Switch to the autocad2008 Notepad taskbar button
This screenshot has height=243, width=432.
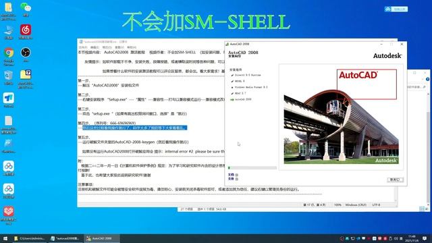tap(65, 238)
